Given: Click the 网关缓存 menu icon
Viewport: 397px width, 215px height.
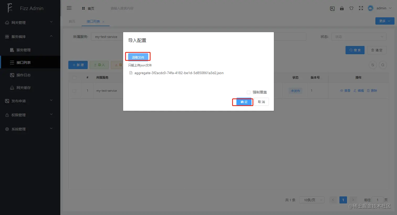Looking at the screenshot, I should tap(12, 88).
